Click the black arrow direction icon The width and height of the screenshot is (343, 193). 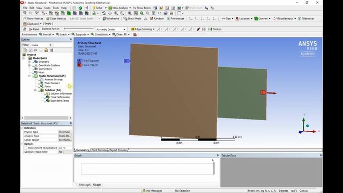(198, 29)
